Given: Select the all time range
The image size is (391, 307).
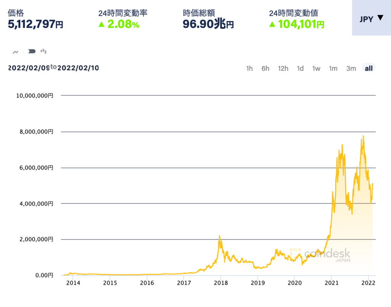Looking at the screenshot, I should (368, 68).
